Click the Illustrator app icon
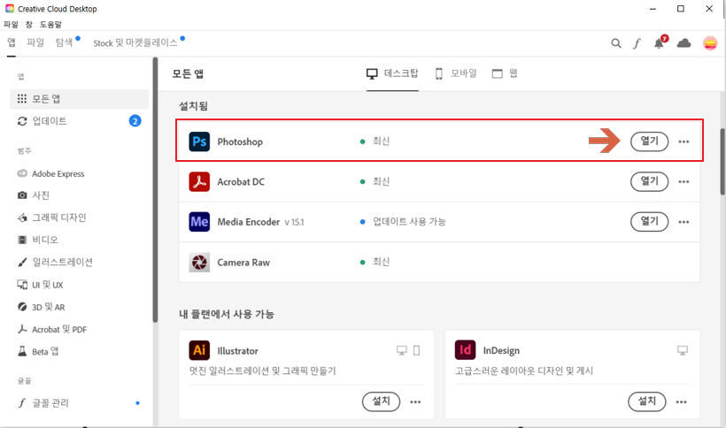 [x=199, y=350]
